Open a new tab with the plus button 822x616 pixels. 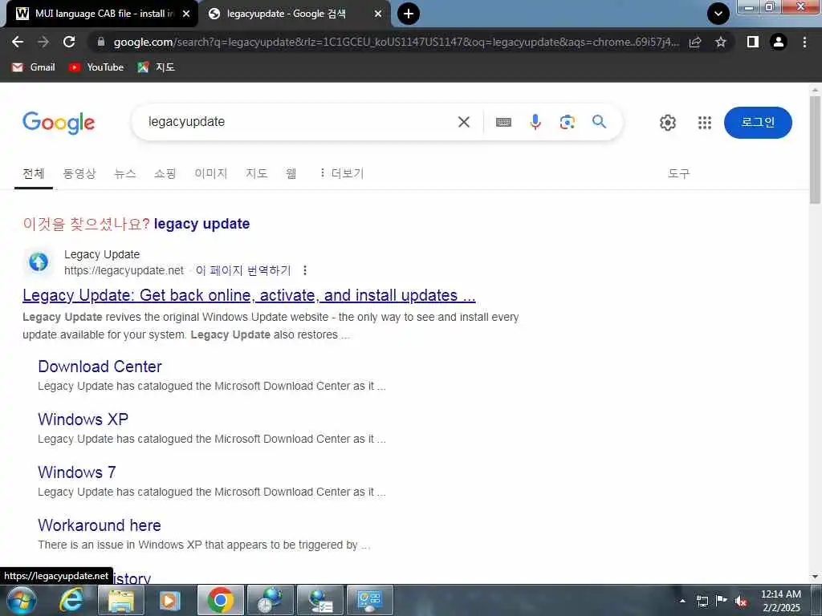(x=409, y=14)
